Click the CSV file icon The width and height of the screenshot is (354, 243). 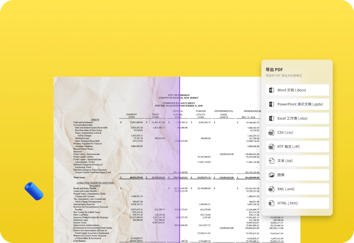[271, 133]
